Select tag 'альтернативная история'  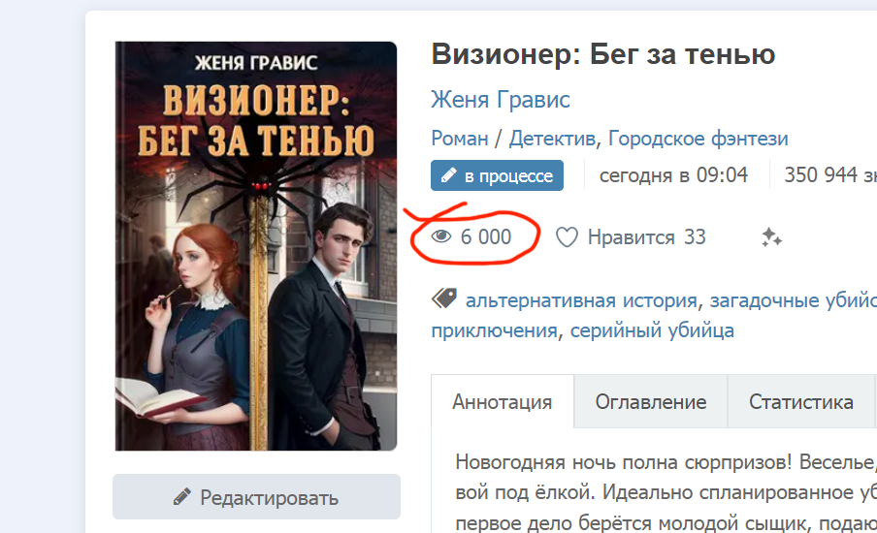581,300
